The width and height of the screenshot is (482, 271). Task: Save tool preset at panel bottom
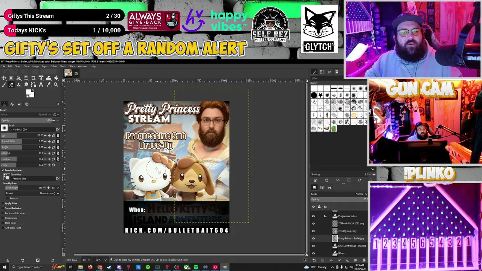coord(7,260)
